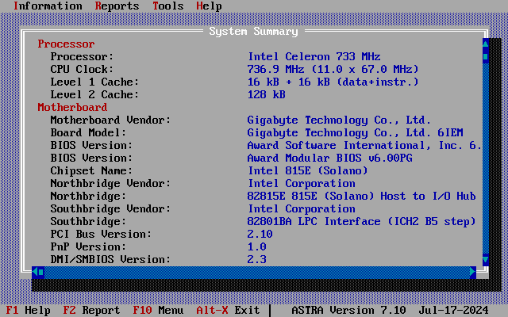Click the Level 2 Cache label
The height and width of the screenshot is (317, 508).
(x=94, y=94)
